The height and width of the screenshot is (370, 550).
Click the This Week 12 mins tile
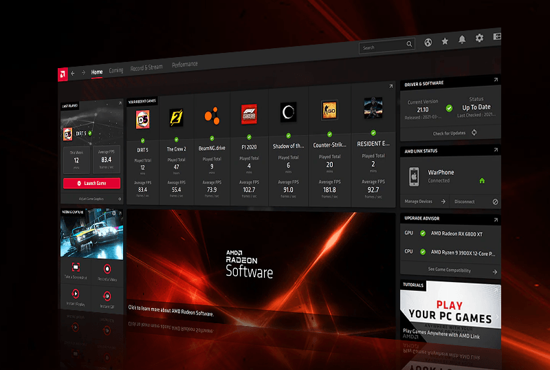tap(76, 161)
